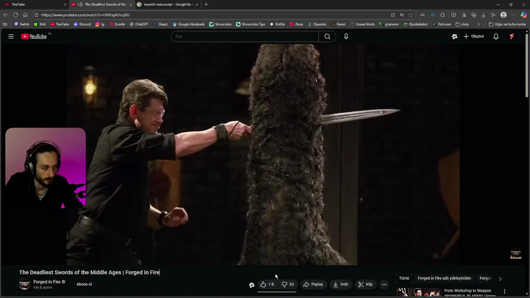Start voice search with the microphone icon
Image resolution: width=530 pixels, height=298 pixels.
click(x=346, y=36)
